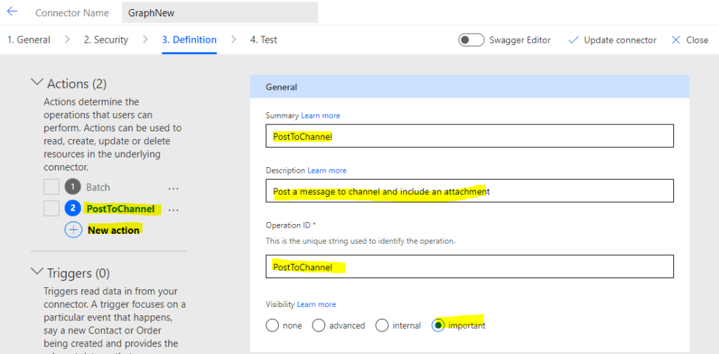Open the ellipsis menu for Batch action
Image resolution: width=719 pixels, height=354 pixels.
(173, 188)
